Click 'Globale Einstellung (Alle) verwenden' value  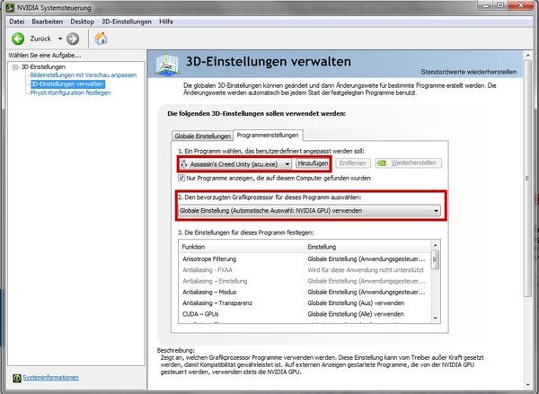(356, 314)
